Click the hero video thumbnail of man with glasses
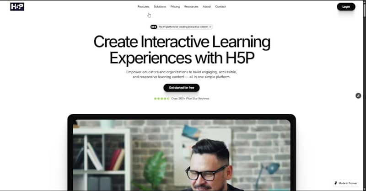The width and height of the screenshot is (366, 191). [x=182, y=155]
